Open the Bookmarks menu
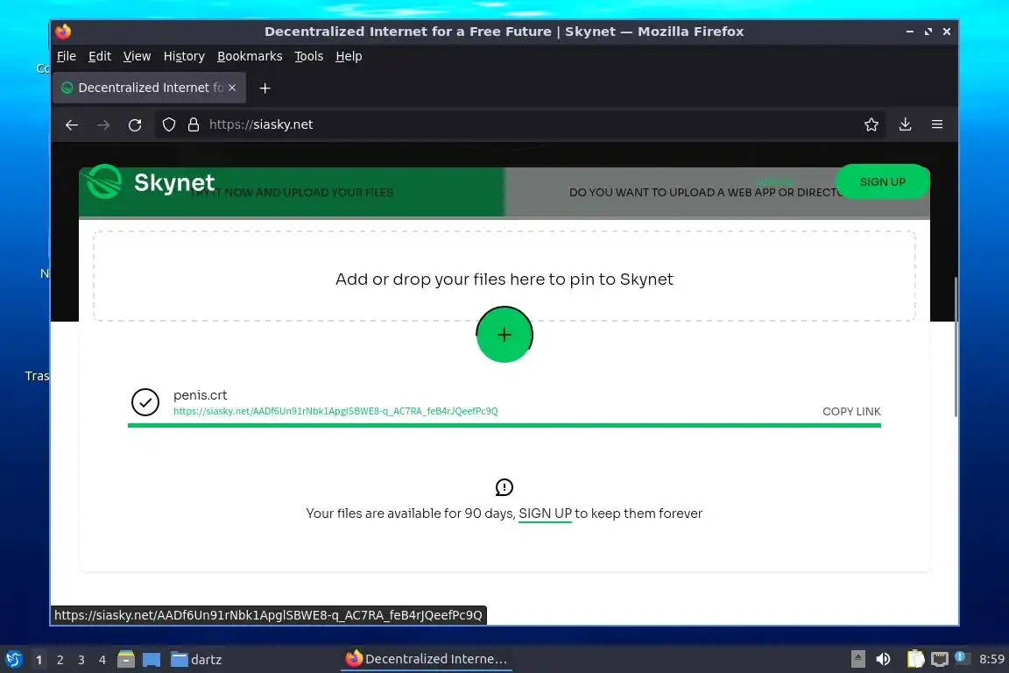Image resolution: width=1009 pixels, height=673 pixels. [250, 56]
